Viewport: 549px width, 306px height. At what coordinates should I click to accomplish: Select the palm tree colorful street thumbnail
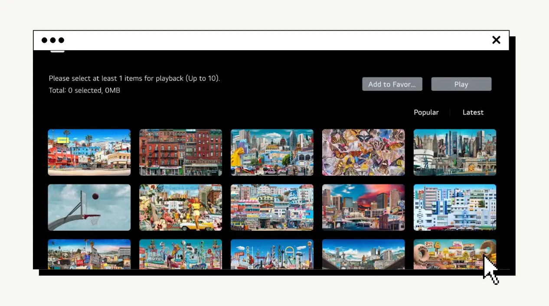pyautogui.click(x=89, y=152)
